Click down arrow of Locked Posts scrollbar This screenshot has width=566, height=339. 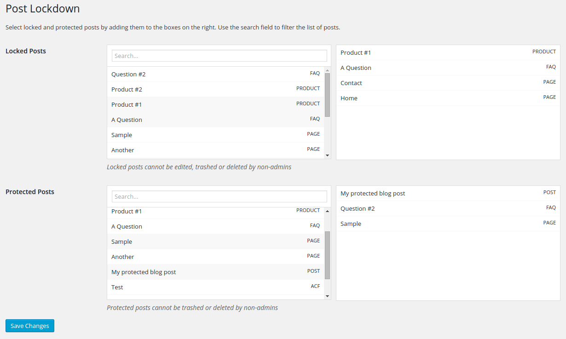(x=328, y=155)
